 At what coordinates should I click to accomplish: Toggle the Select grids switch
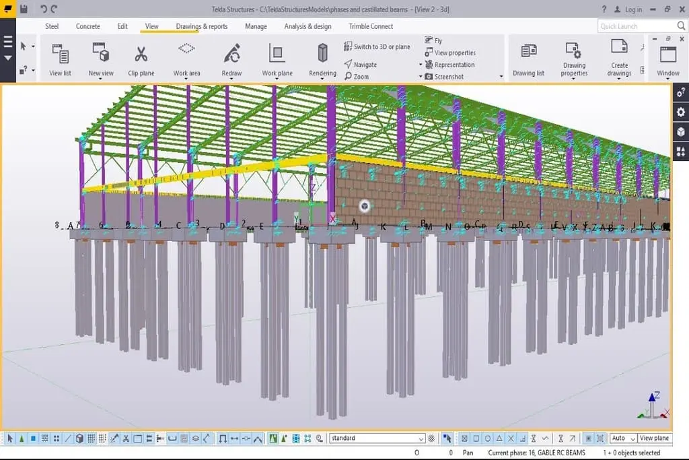click(91, 438)
